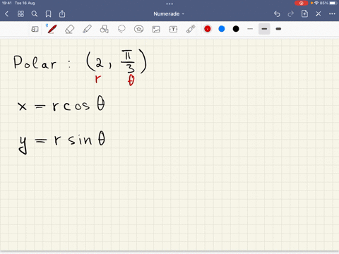Bookmark this page
Viewport: 339px width, 254px height.
pos(48,14)
